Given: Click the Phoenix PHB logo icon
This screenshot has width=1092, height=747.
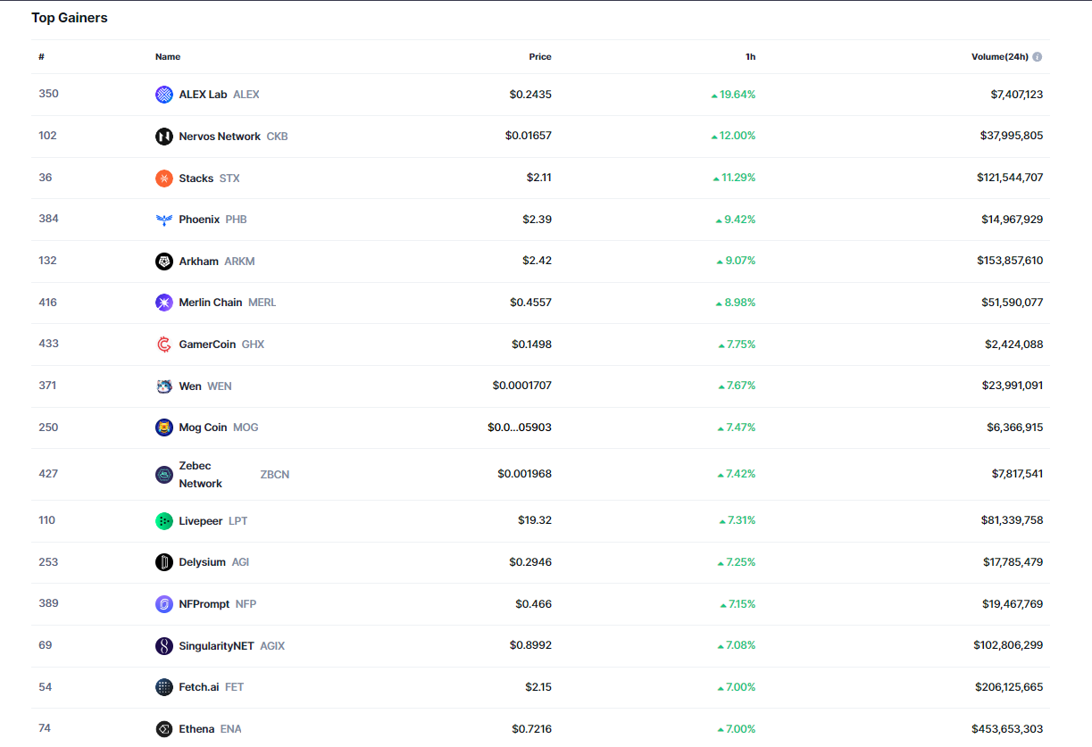Looking at the screenshot, I should click(x=164, y=220).
